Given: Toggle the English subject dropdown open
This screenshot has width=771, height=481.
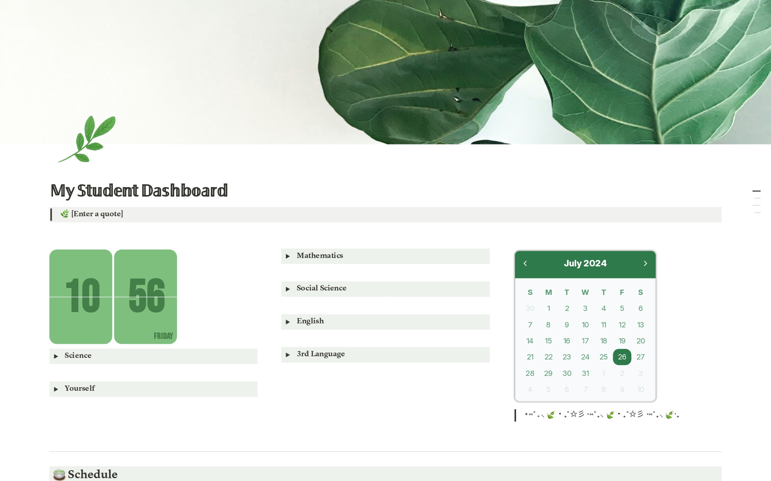Looking at the screenshot, I should [288, 321].
